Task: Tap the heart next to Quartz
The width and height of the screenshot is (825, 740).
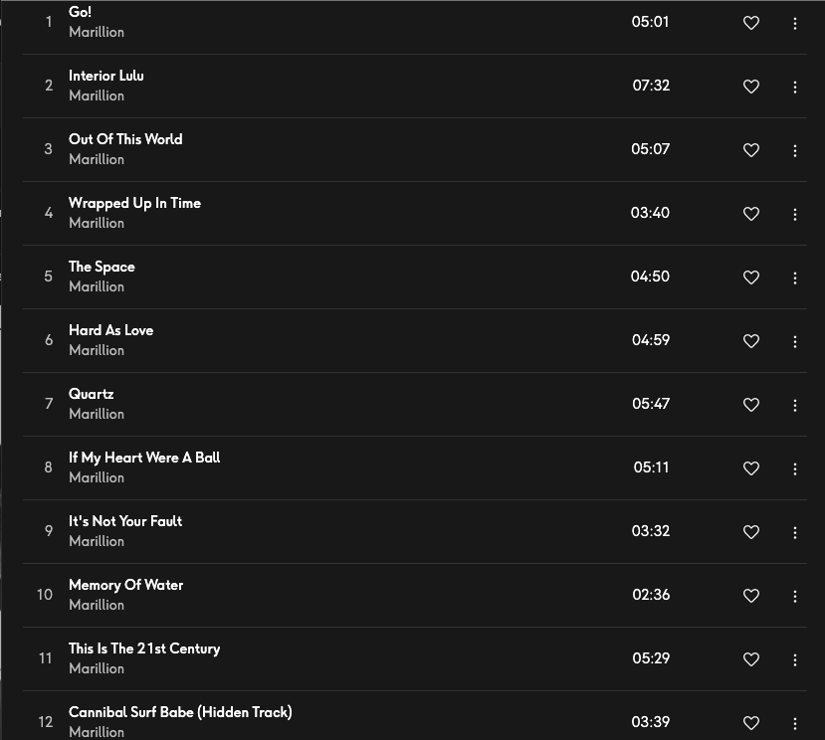Action: (x=751, y=405)
